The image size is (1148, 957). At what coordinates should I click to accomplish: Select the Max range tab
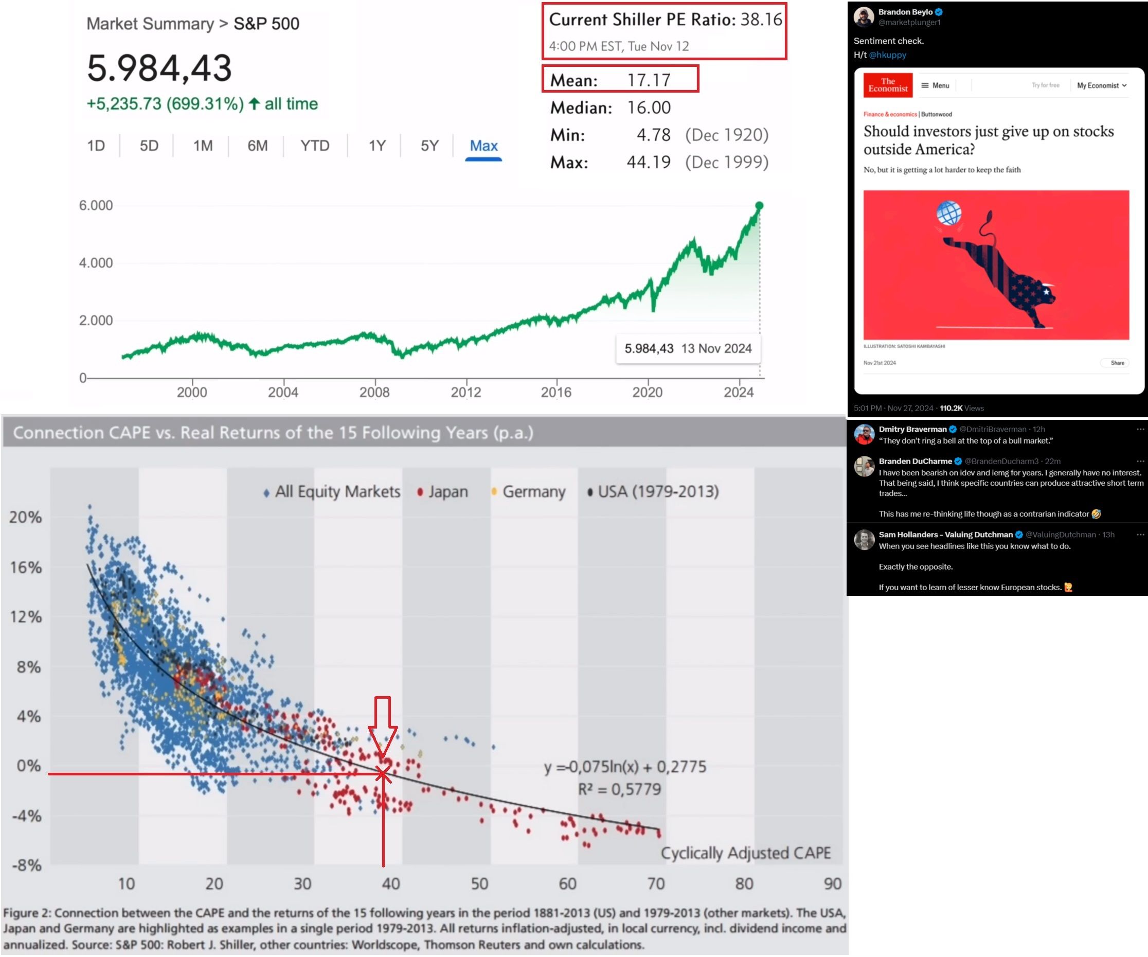coord(484,146)
